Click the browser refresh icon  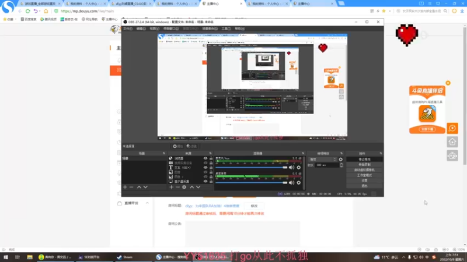point(27,11)
